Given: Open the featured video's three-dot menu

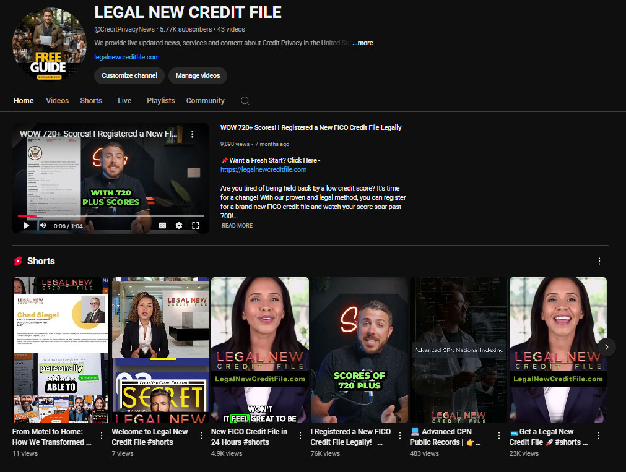Looking at the screenshot, I should [x=193, y=134].
